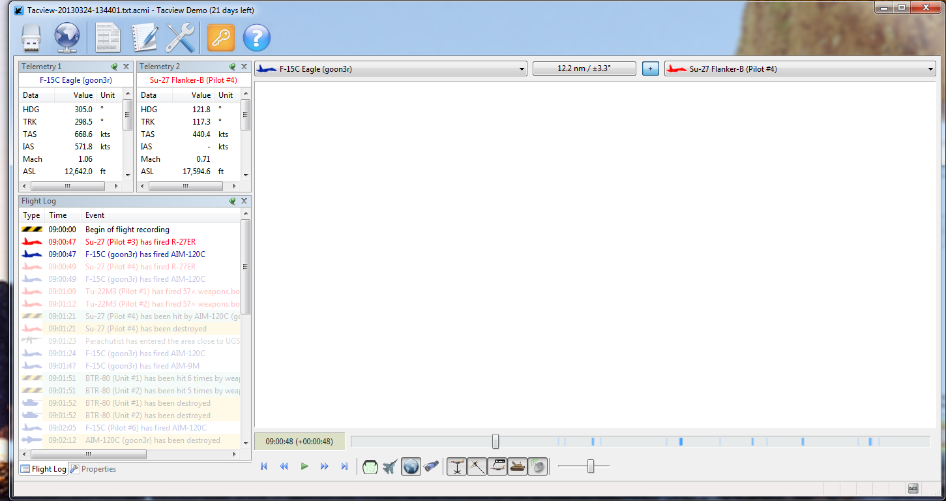The width and height of the screenshot is (946, 501).
Task: Select 'F-15C (goon3r) has fired AIM-9M' entry
Action: (130, 366)
